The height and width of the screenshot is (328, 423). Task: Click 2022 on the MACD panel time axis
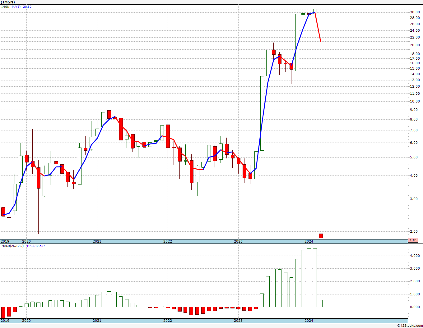pyautogui.click(x=168, y=321)
